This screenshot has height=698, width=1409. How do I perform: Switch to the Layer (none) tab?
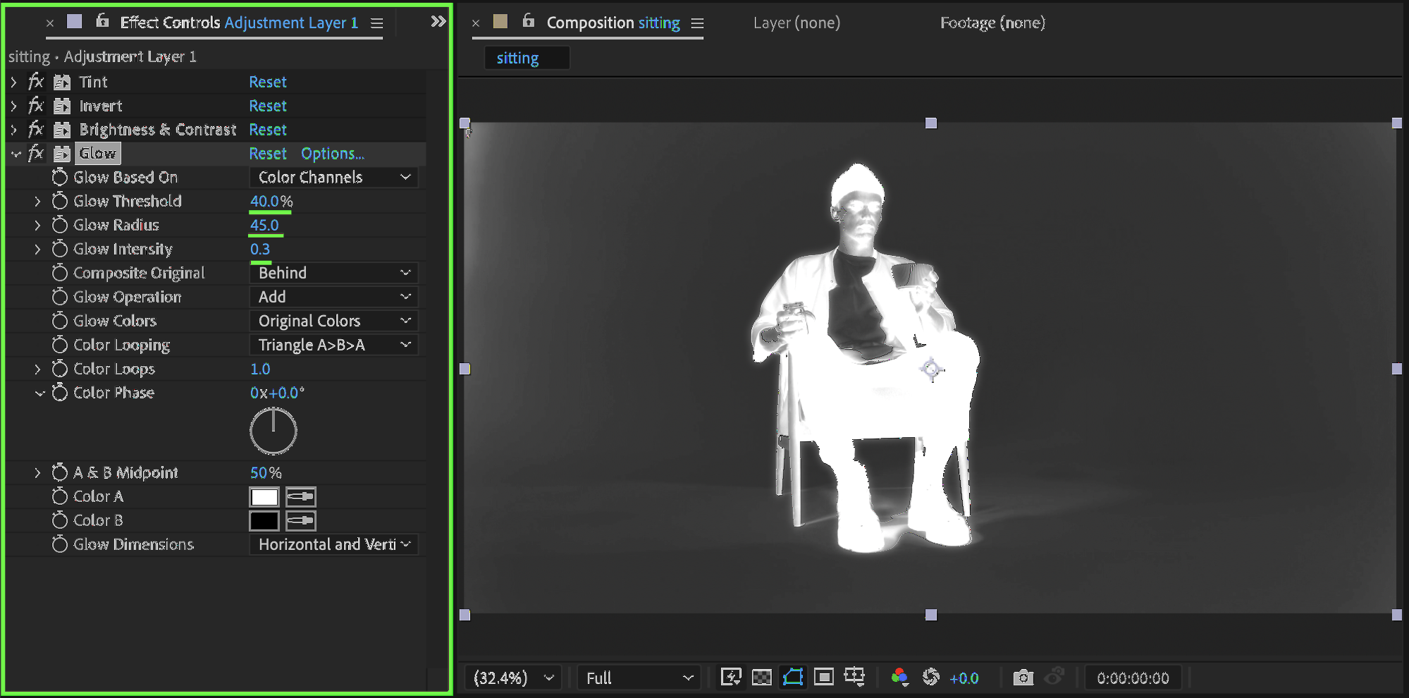tap(796, 23)
